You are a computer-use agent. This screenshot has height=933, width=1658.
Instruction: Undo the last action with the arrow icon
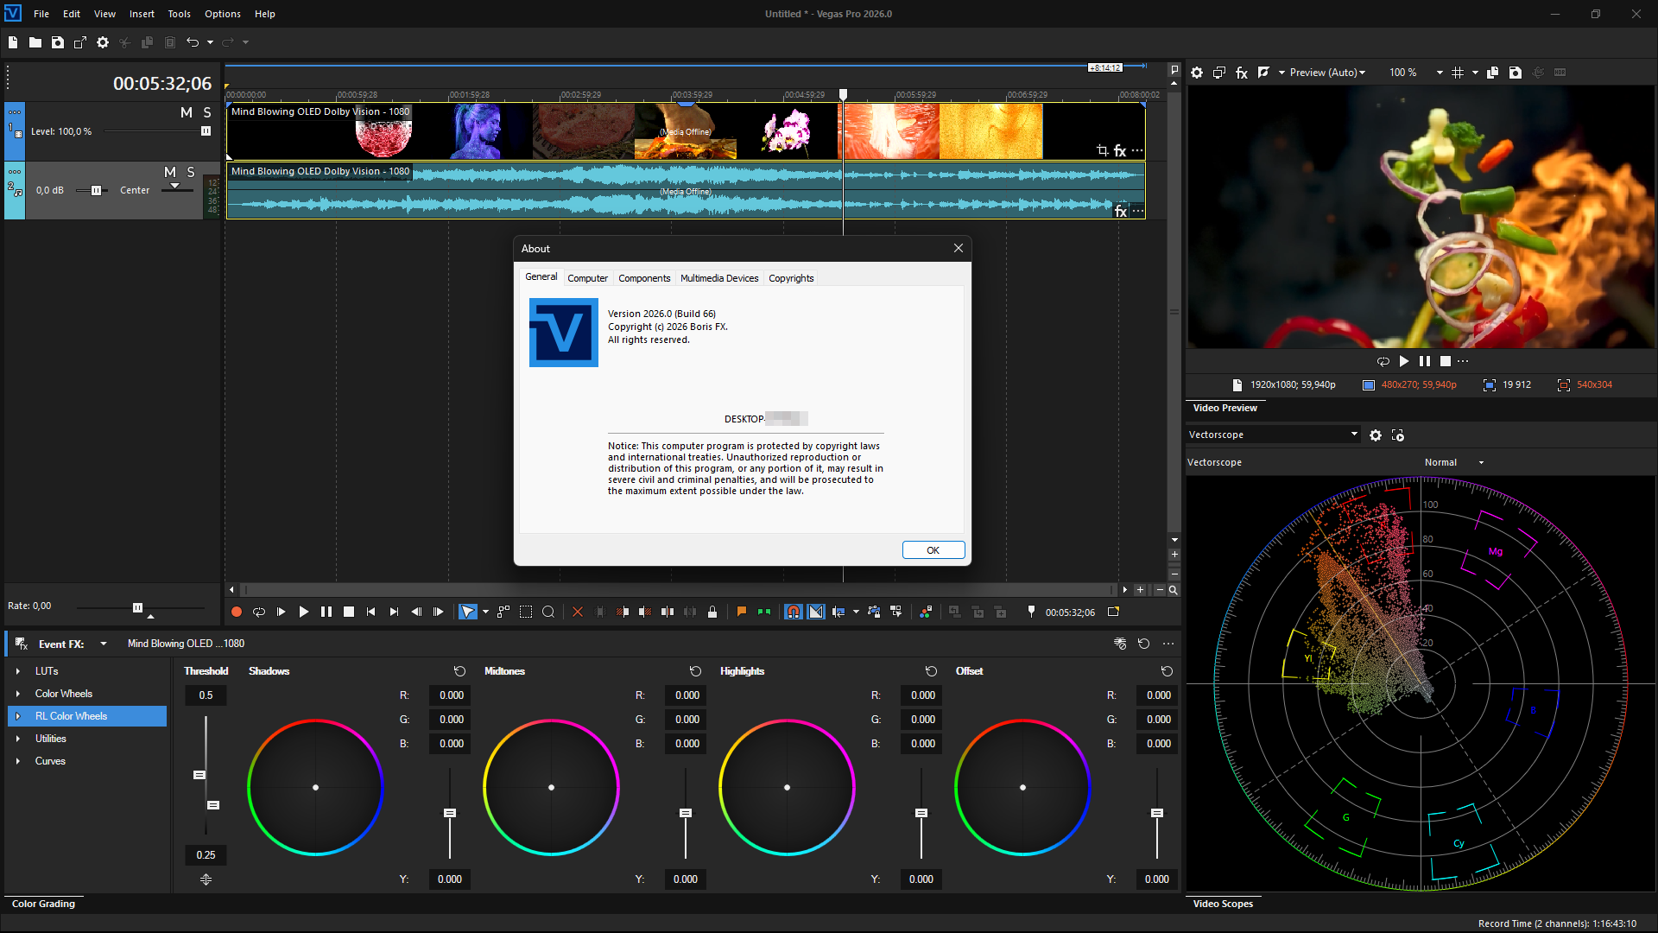click(193, 42)
